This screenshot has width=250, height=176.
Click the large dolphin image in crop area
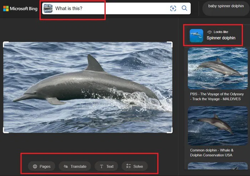click(x=87, y=87)
